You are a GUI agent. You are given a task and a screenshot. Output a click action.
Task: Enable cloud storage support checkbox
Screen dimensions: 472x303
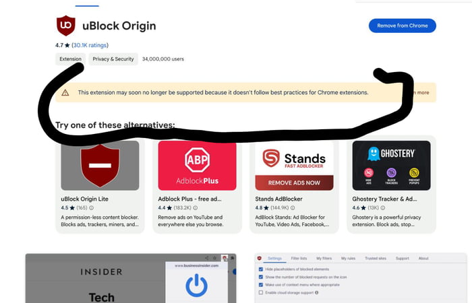tap(261, 292)
